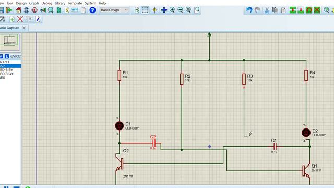
Task: Open the Help menu
Action: 102,3
